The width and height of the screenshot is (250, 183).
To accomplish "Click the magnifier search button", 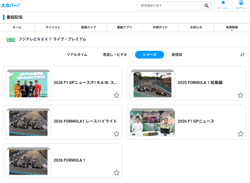I will point(207,6).
